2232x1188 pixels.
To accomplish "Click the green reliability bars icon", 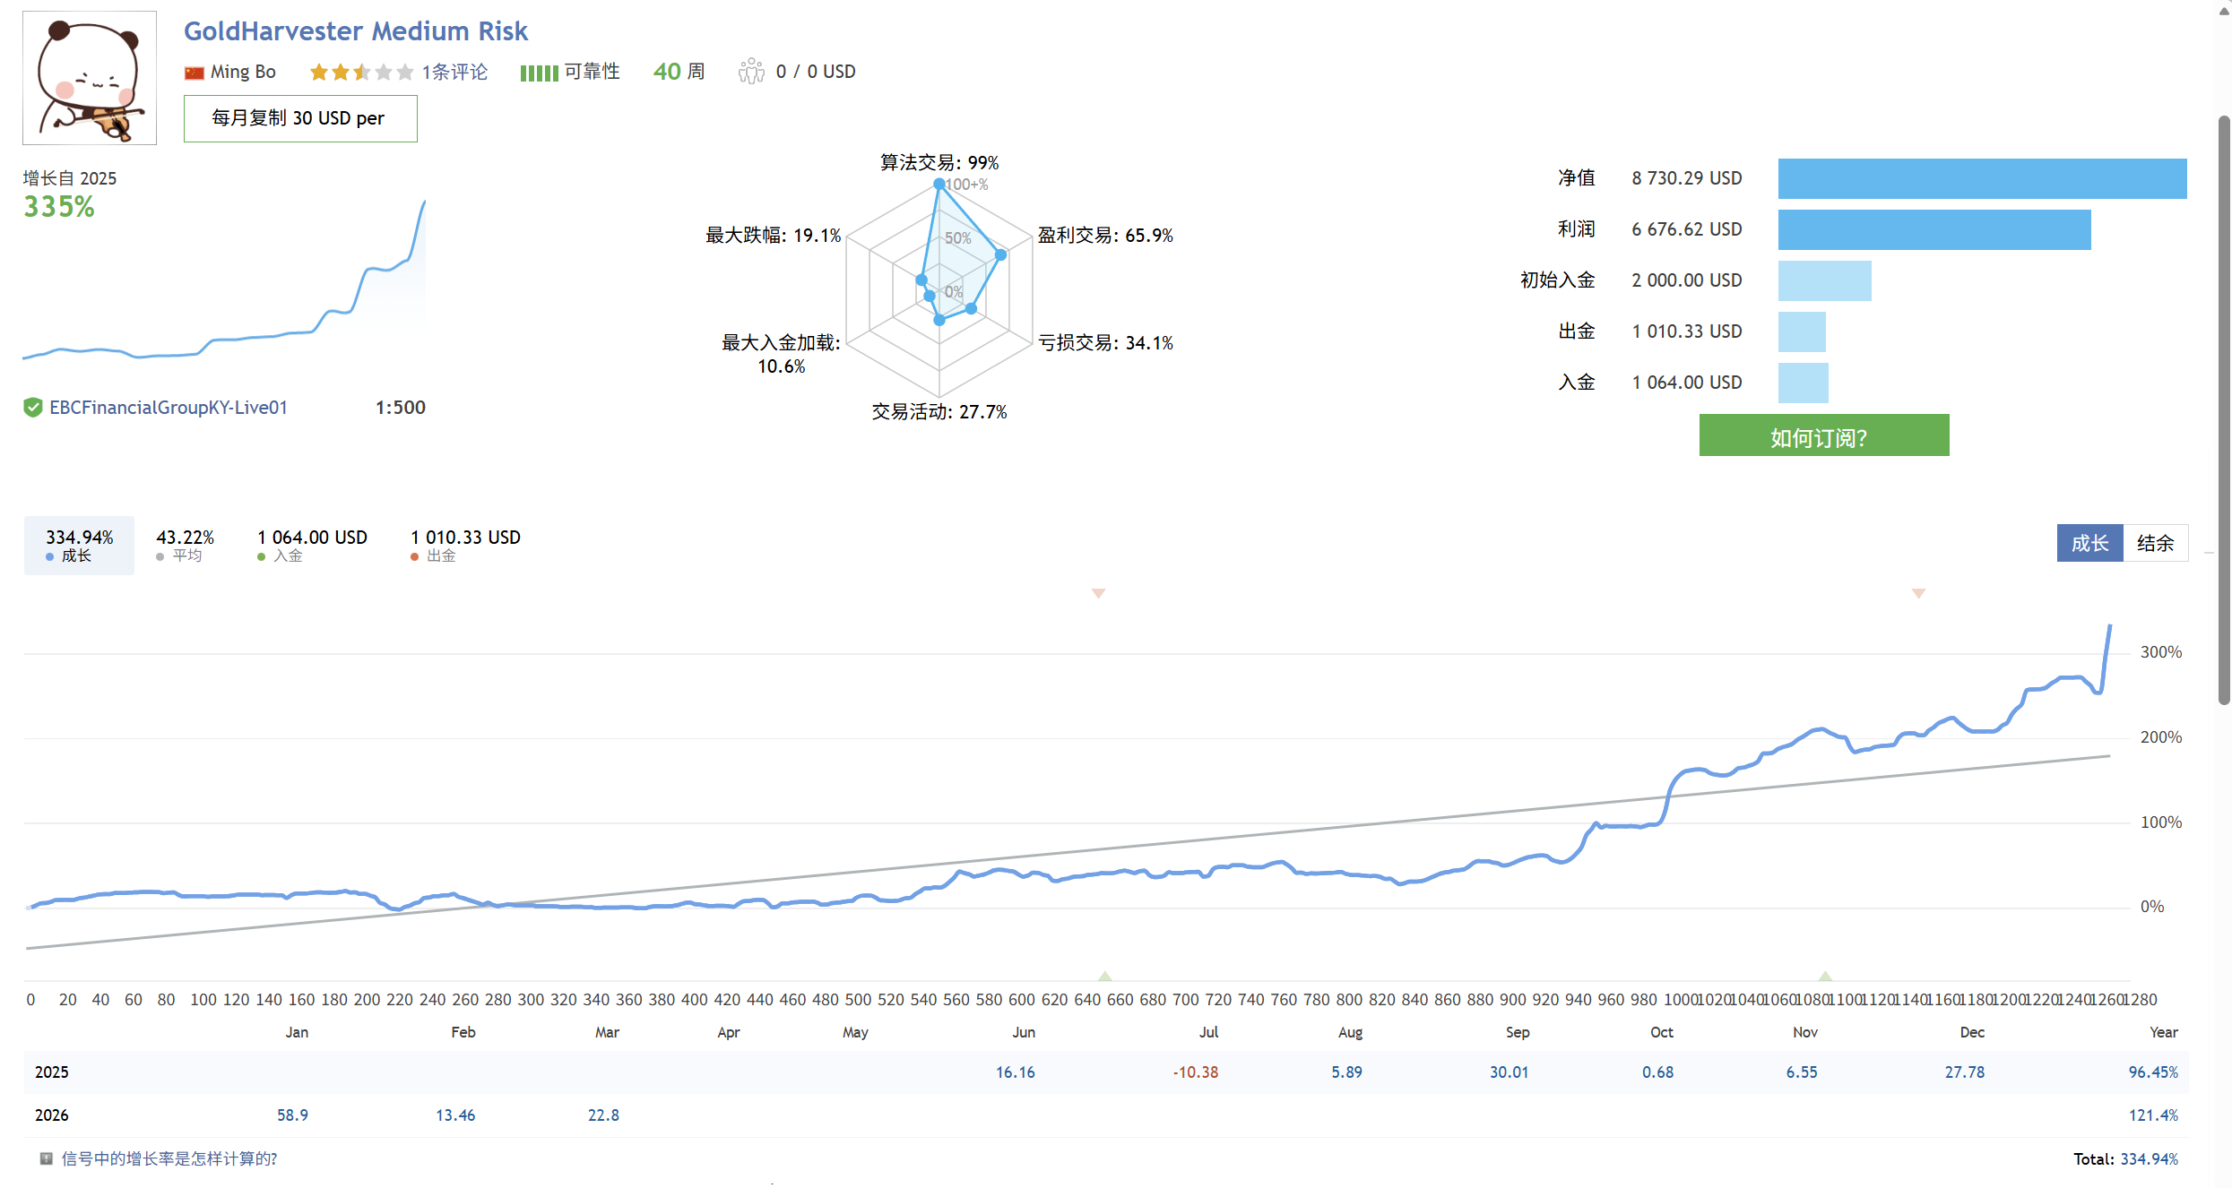I will (x=539, y=73).
